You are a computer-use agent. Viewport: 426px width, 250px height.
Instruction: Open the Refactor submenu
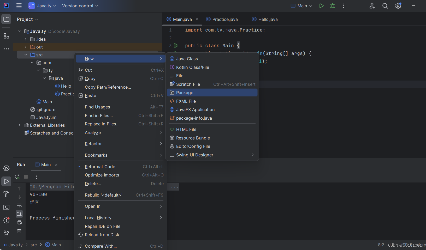[121, 144]
